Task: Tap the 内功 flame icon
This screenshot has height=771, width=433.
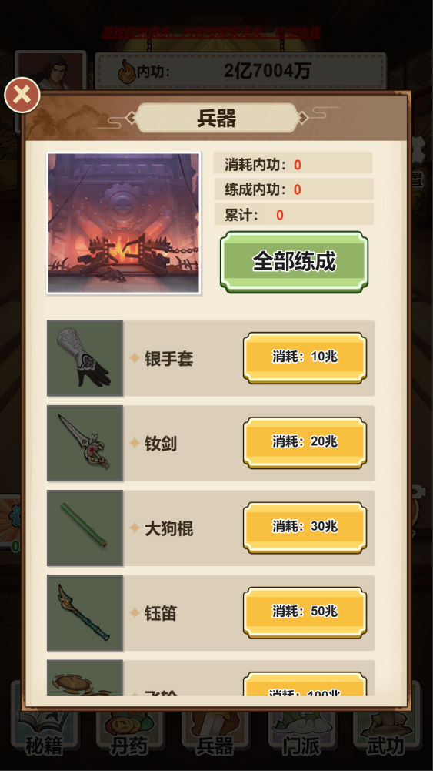Action: (x=126, y=72)
